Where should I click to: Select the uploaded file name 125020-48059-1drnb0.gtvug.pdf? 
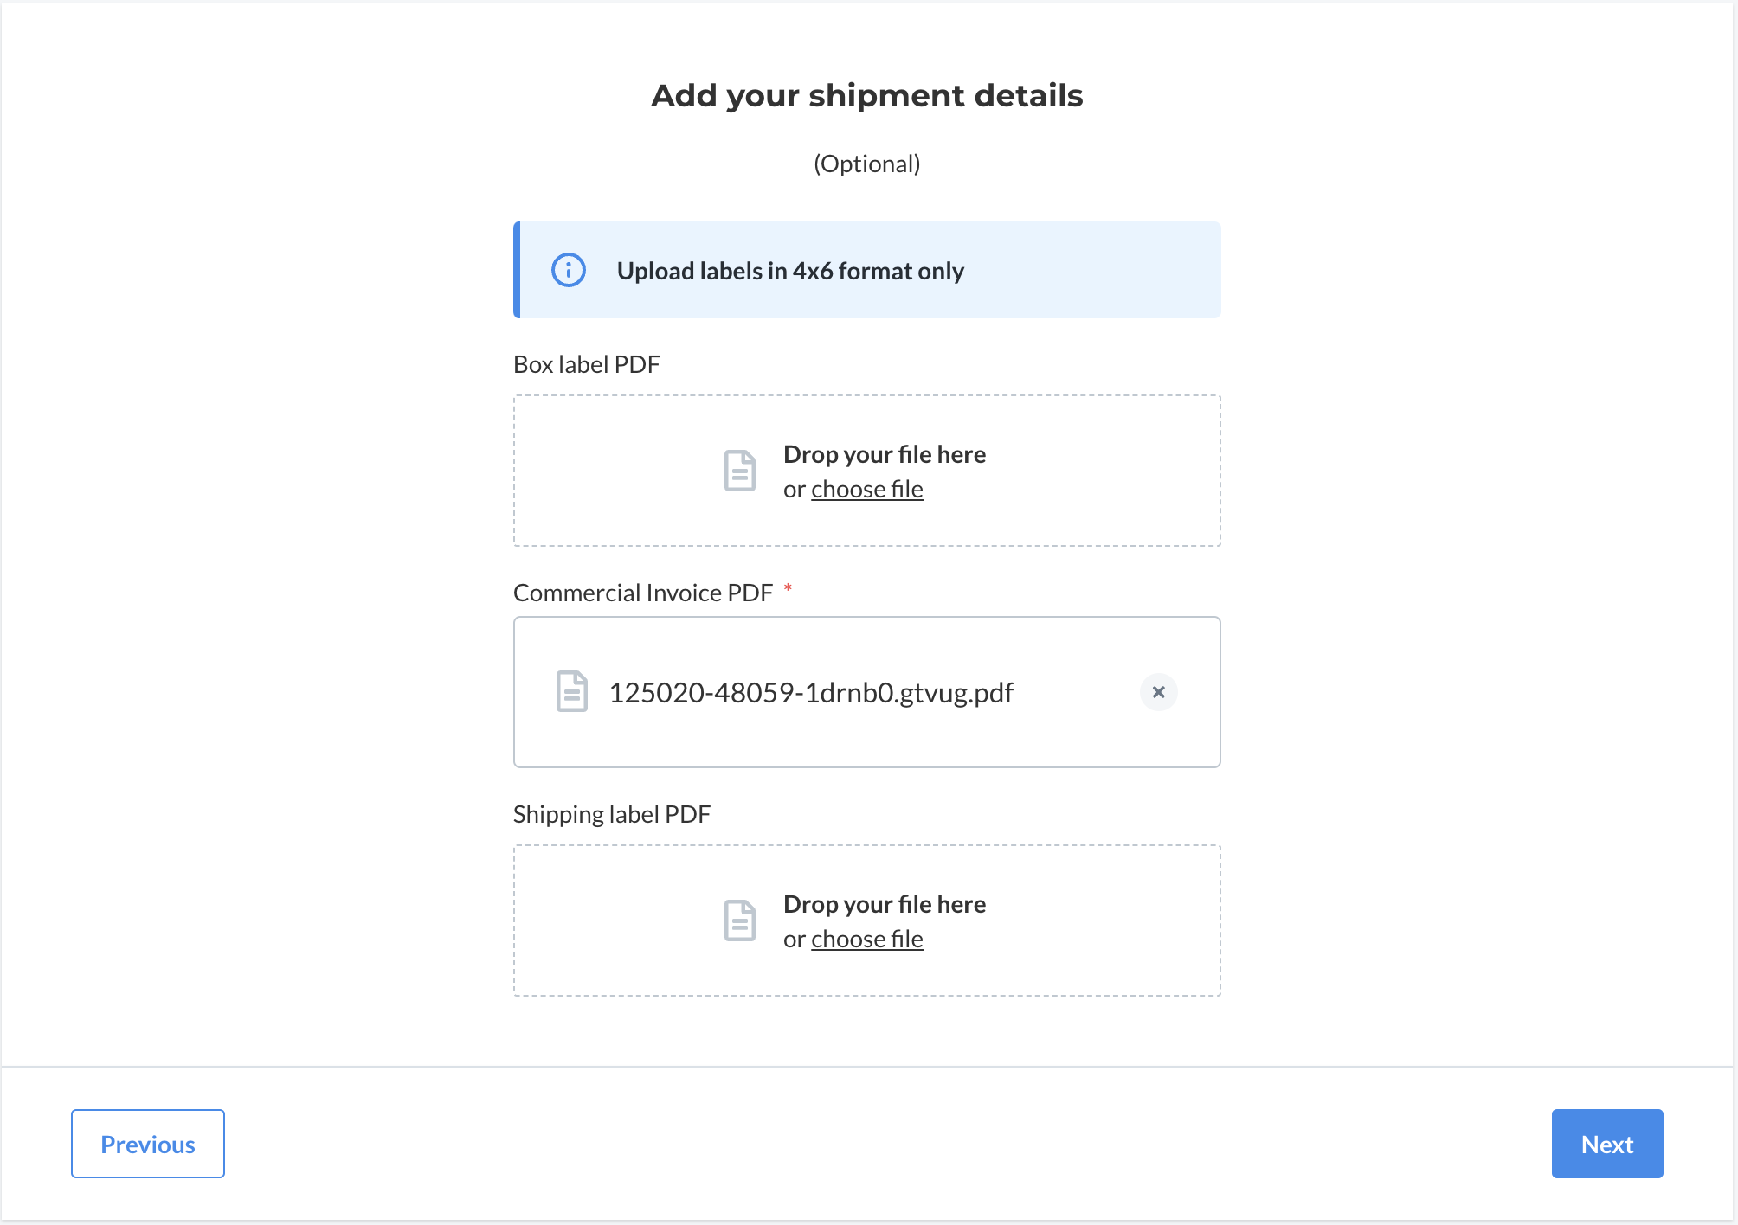[811, 693]
